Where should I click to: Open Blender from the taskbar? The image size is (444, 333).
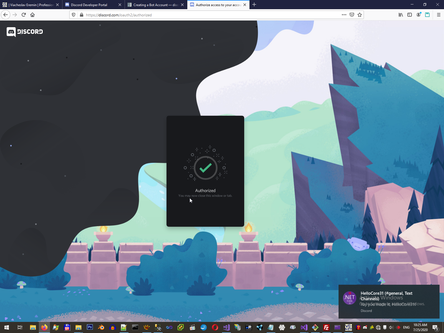point(101,327)
